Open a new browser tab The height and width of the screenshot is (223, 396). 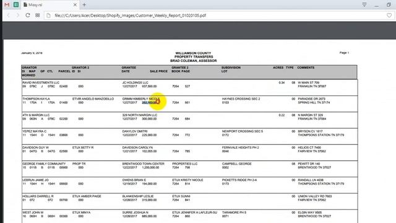pyautogui.click(x=84, y=5)
